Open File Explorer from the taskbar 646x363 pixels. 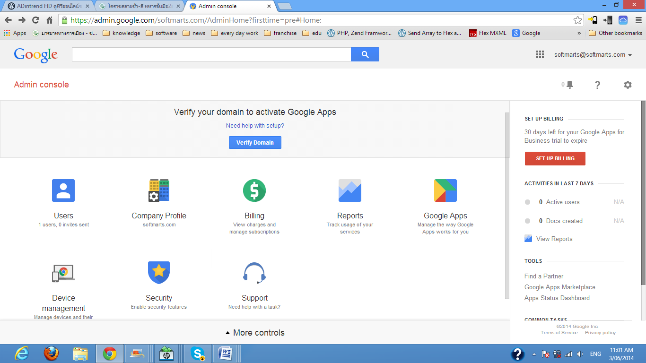pos(80,353)
